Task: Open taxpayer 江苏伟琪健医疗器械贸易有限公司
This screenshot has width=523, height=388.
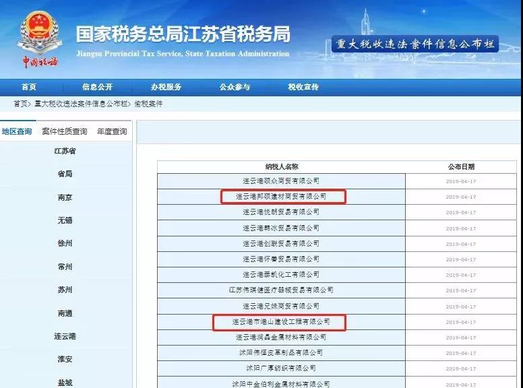Action: coord(281,290)
